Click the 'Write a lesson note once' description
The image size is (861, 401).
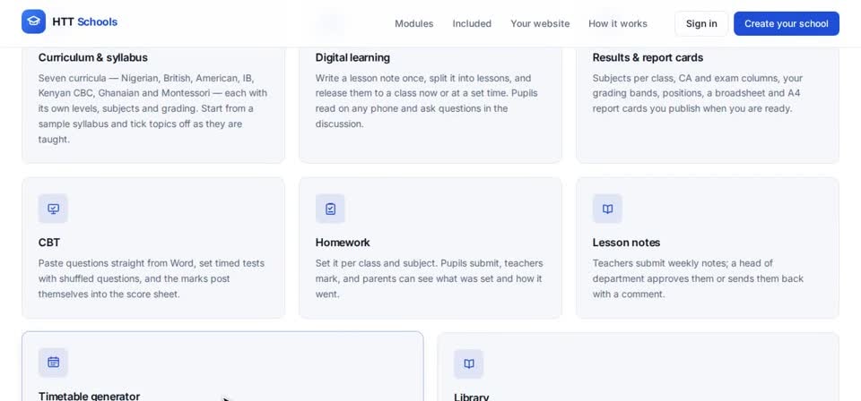[x=427, y=101]
